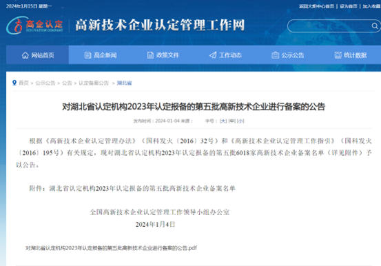Click the 湖北省 breadcrumb link
The image size is (381, 266).
pyautogui.click(x=124, y=83)
